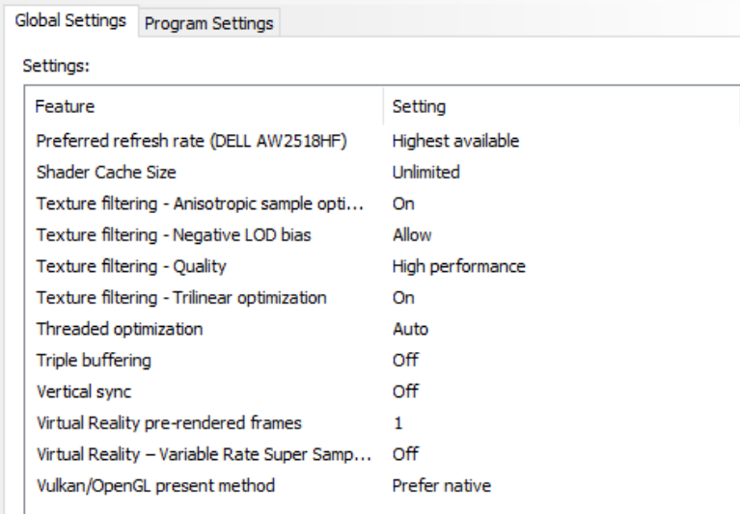Open the value 1 for pre-rendered frames
This screenshot has height=514, width=740.
pyautogui.click(x=398, y=423)
